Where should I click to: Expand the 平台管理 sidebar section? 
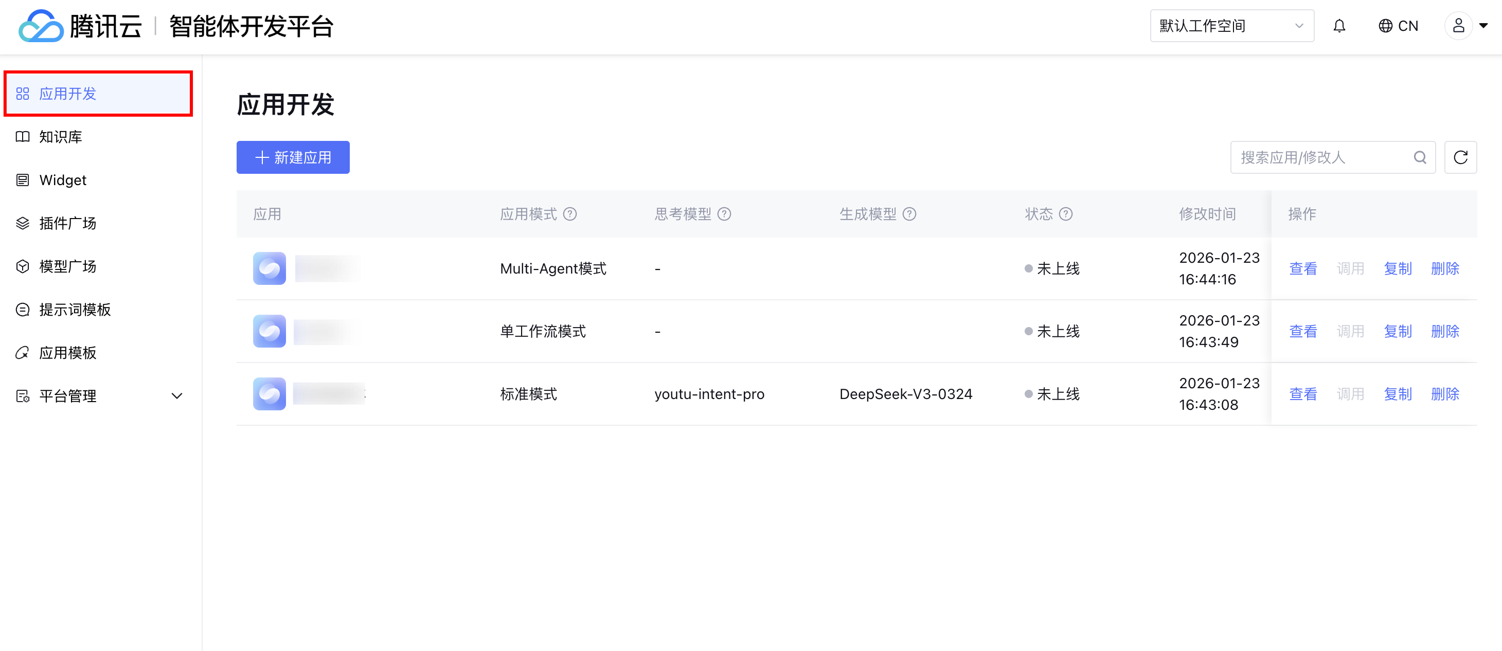tap(176, 396)
